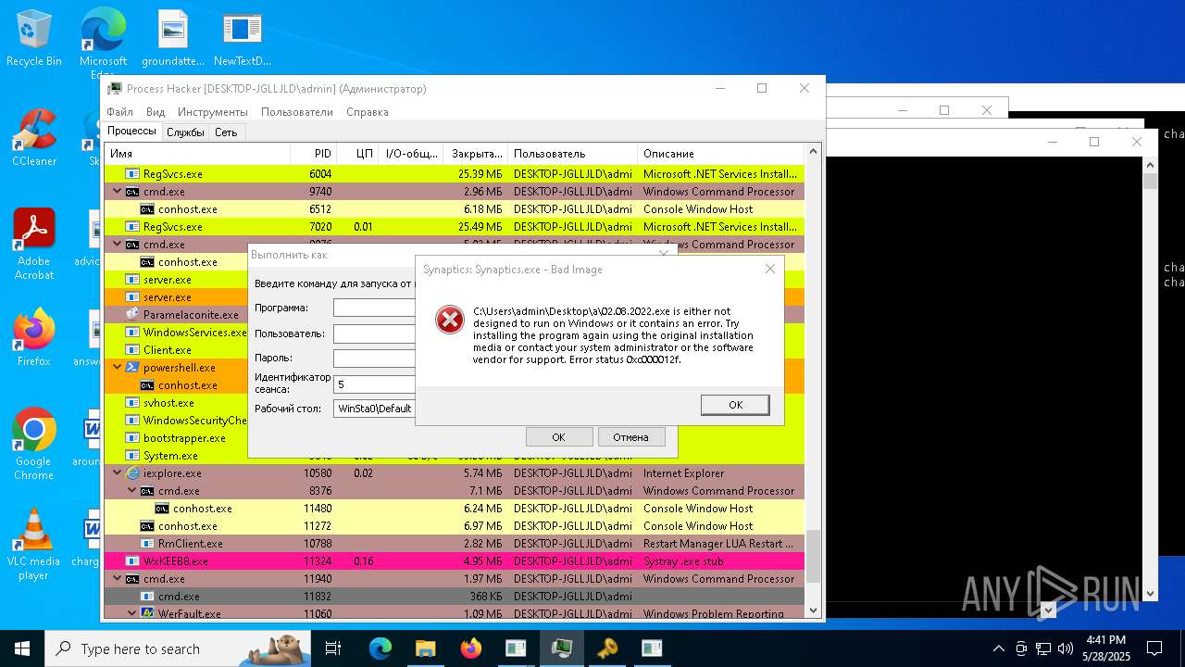1185x667 pixels.
Task: Click the Рабочий стол combo box
Action: 374,409
